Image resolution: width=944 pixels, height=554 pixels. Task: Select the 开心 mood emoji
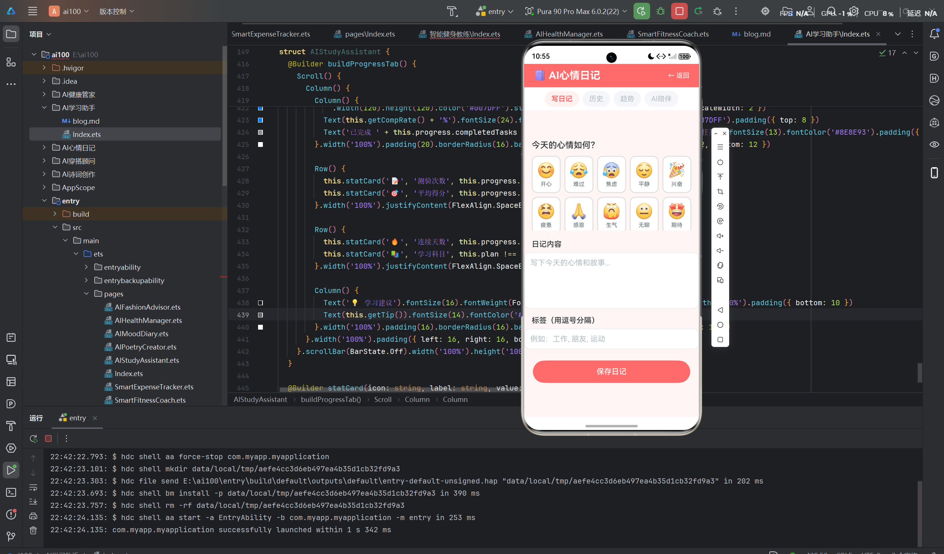[546, 174]
